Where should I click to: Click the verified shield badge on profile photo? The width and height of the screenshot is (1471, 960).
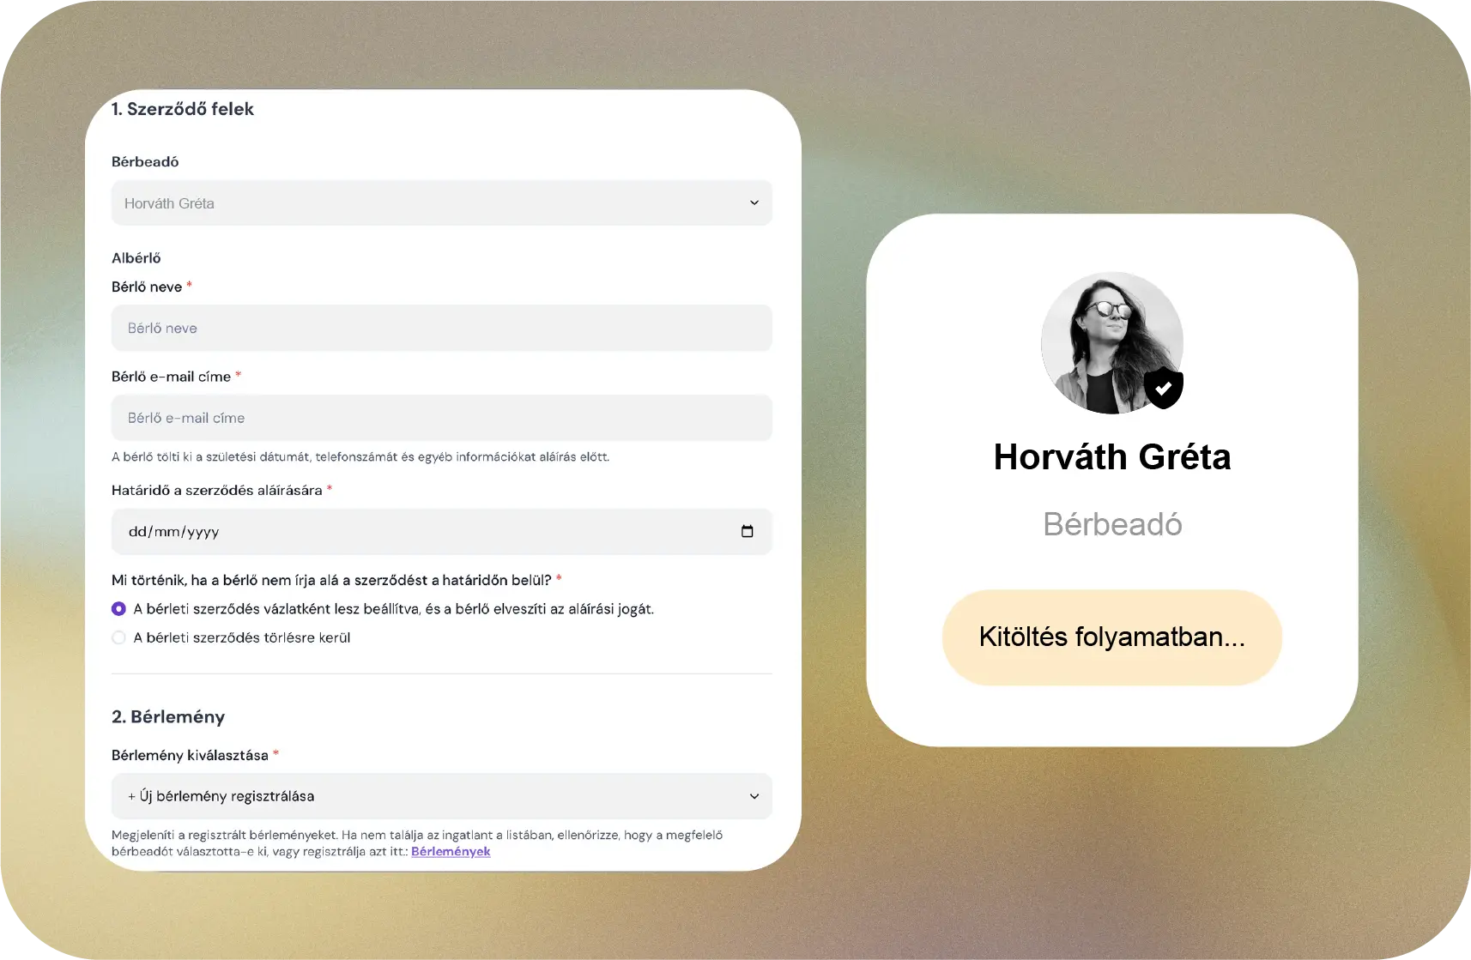click(1163, 388)
